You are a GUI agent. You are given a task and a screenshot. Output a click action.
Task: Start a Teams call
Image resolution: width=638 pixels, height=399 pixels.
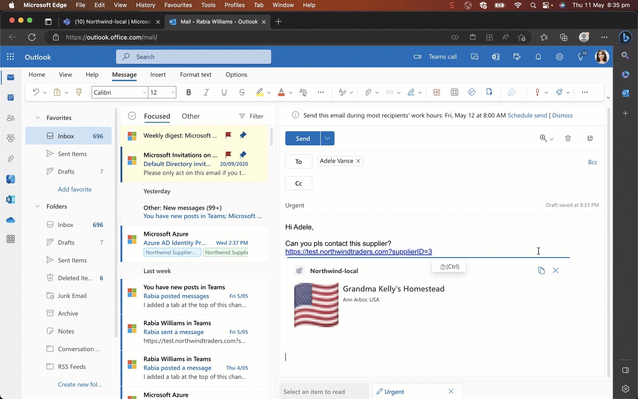point(435,57)
